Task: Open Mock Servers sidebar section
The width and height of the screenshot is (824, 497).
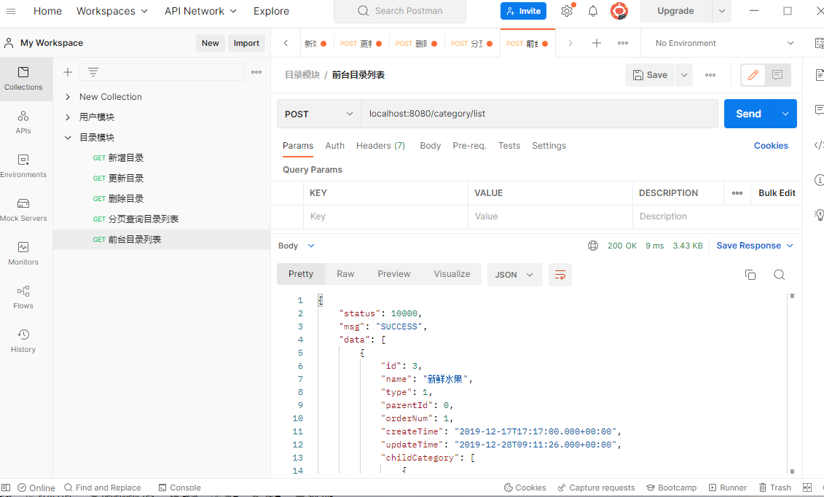Action: (x=23, y=210)
